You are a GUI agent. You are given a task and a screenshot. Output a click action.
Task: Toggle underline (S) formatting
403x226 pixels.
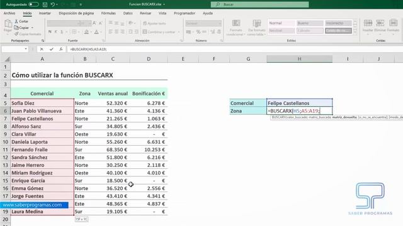[62, 32]
